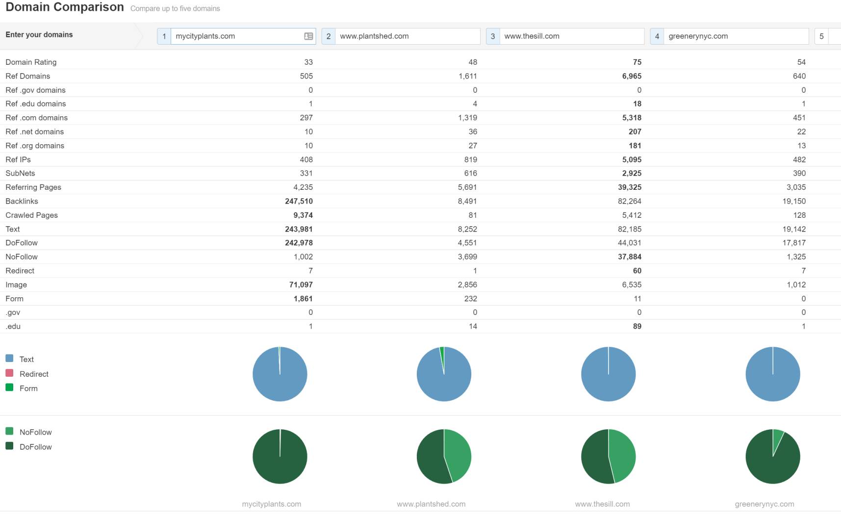The image size is (841, 518).
Task: Click the Image row label
Action: [16, 285]
